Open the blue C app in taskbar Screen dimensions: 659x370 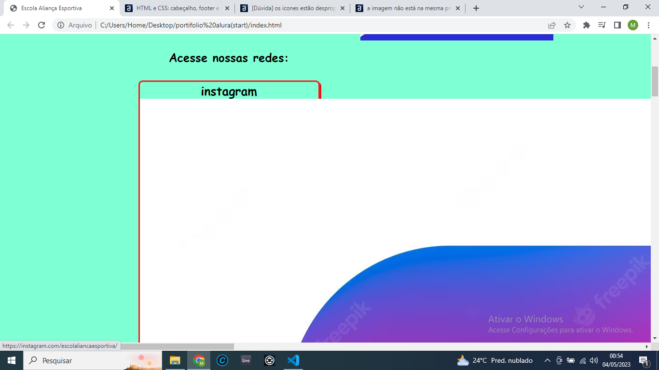pos(222,360)
